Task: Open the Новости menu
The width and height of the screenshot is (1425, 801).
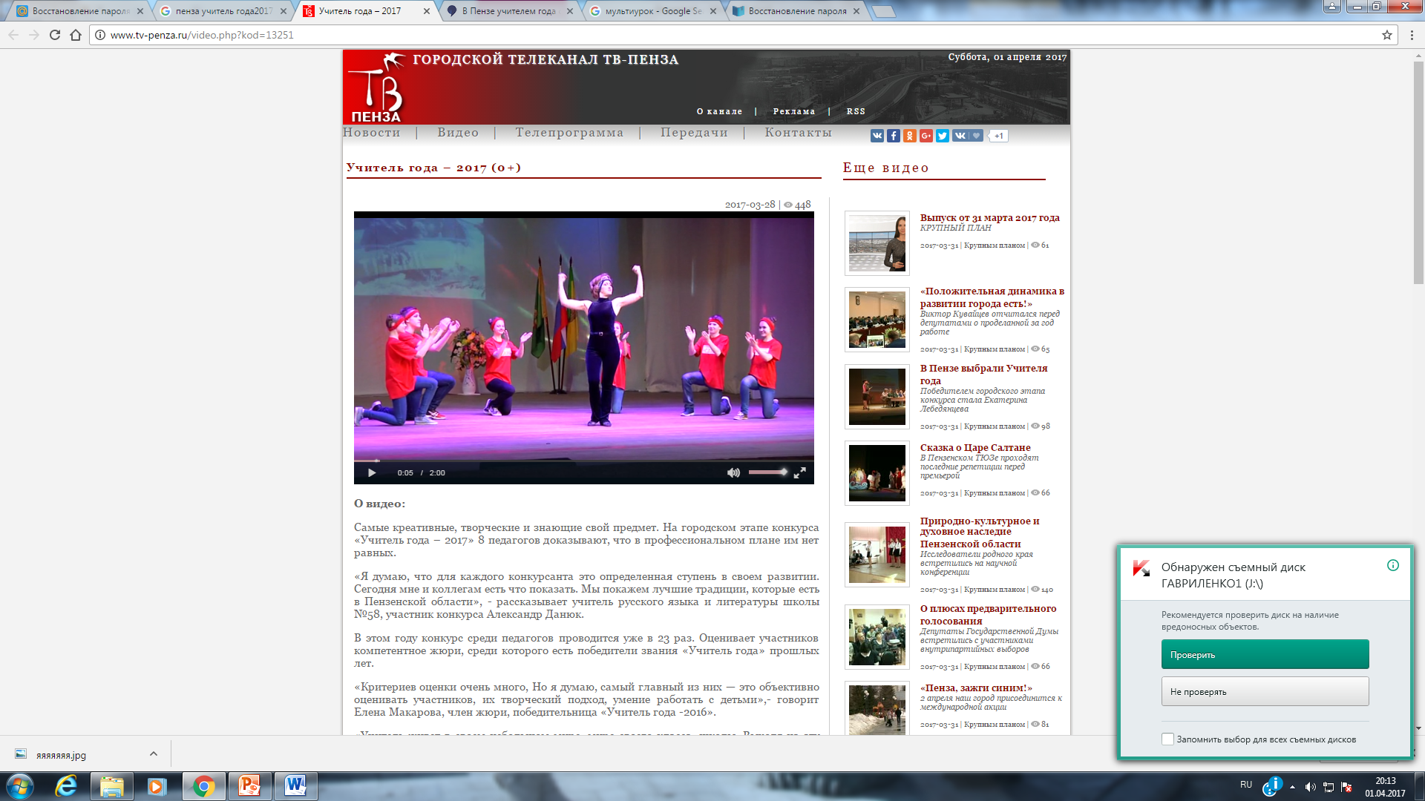Action: (371, 133)
